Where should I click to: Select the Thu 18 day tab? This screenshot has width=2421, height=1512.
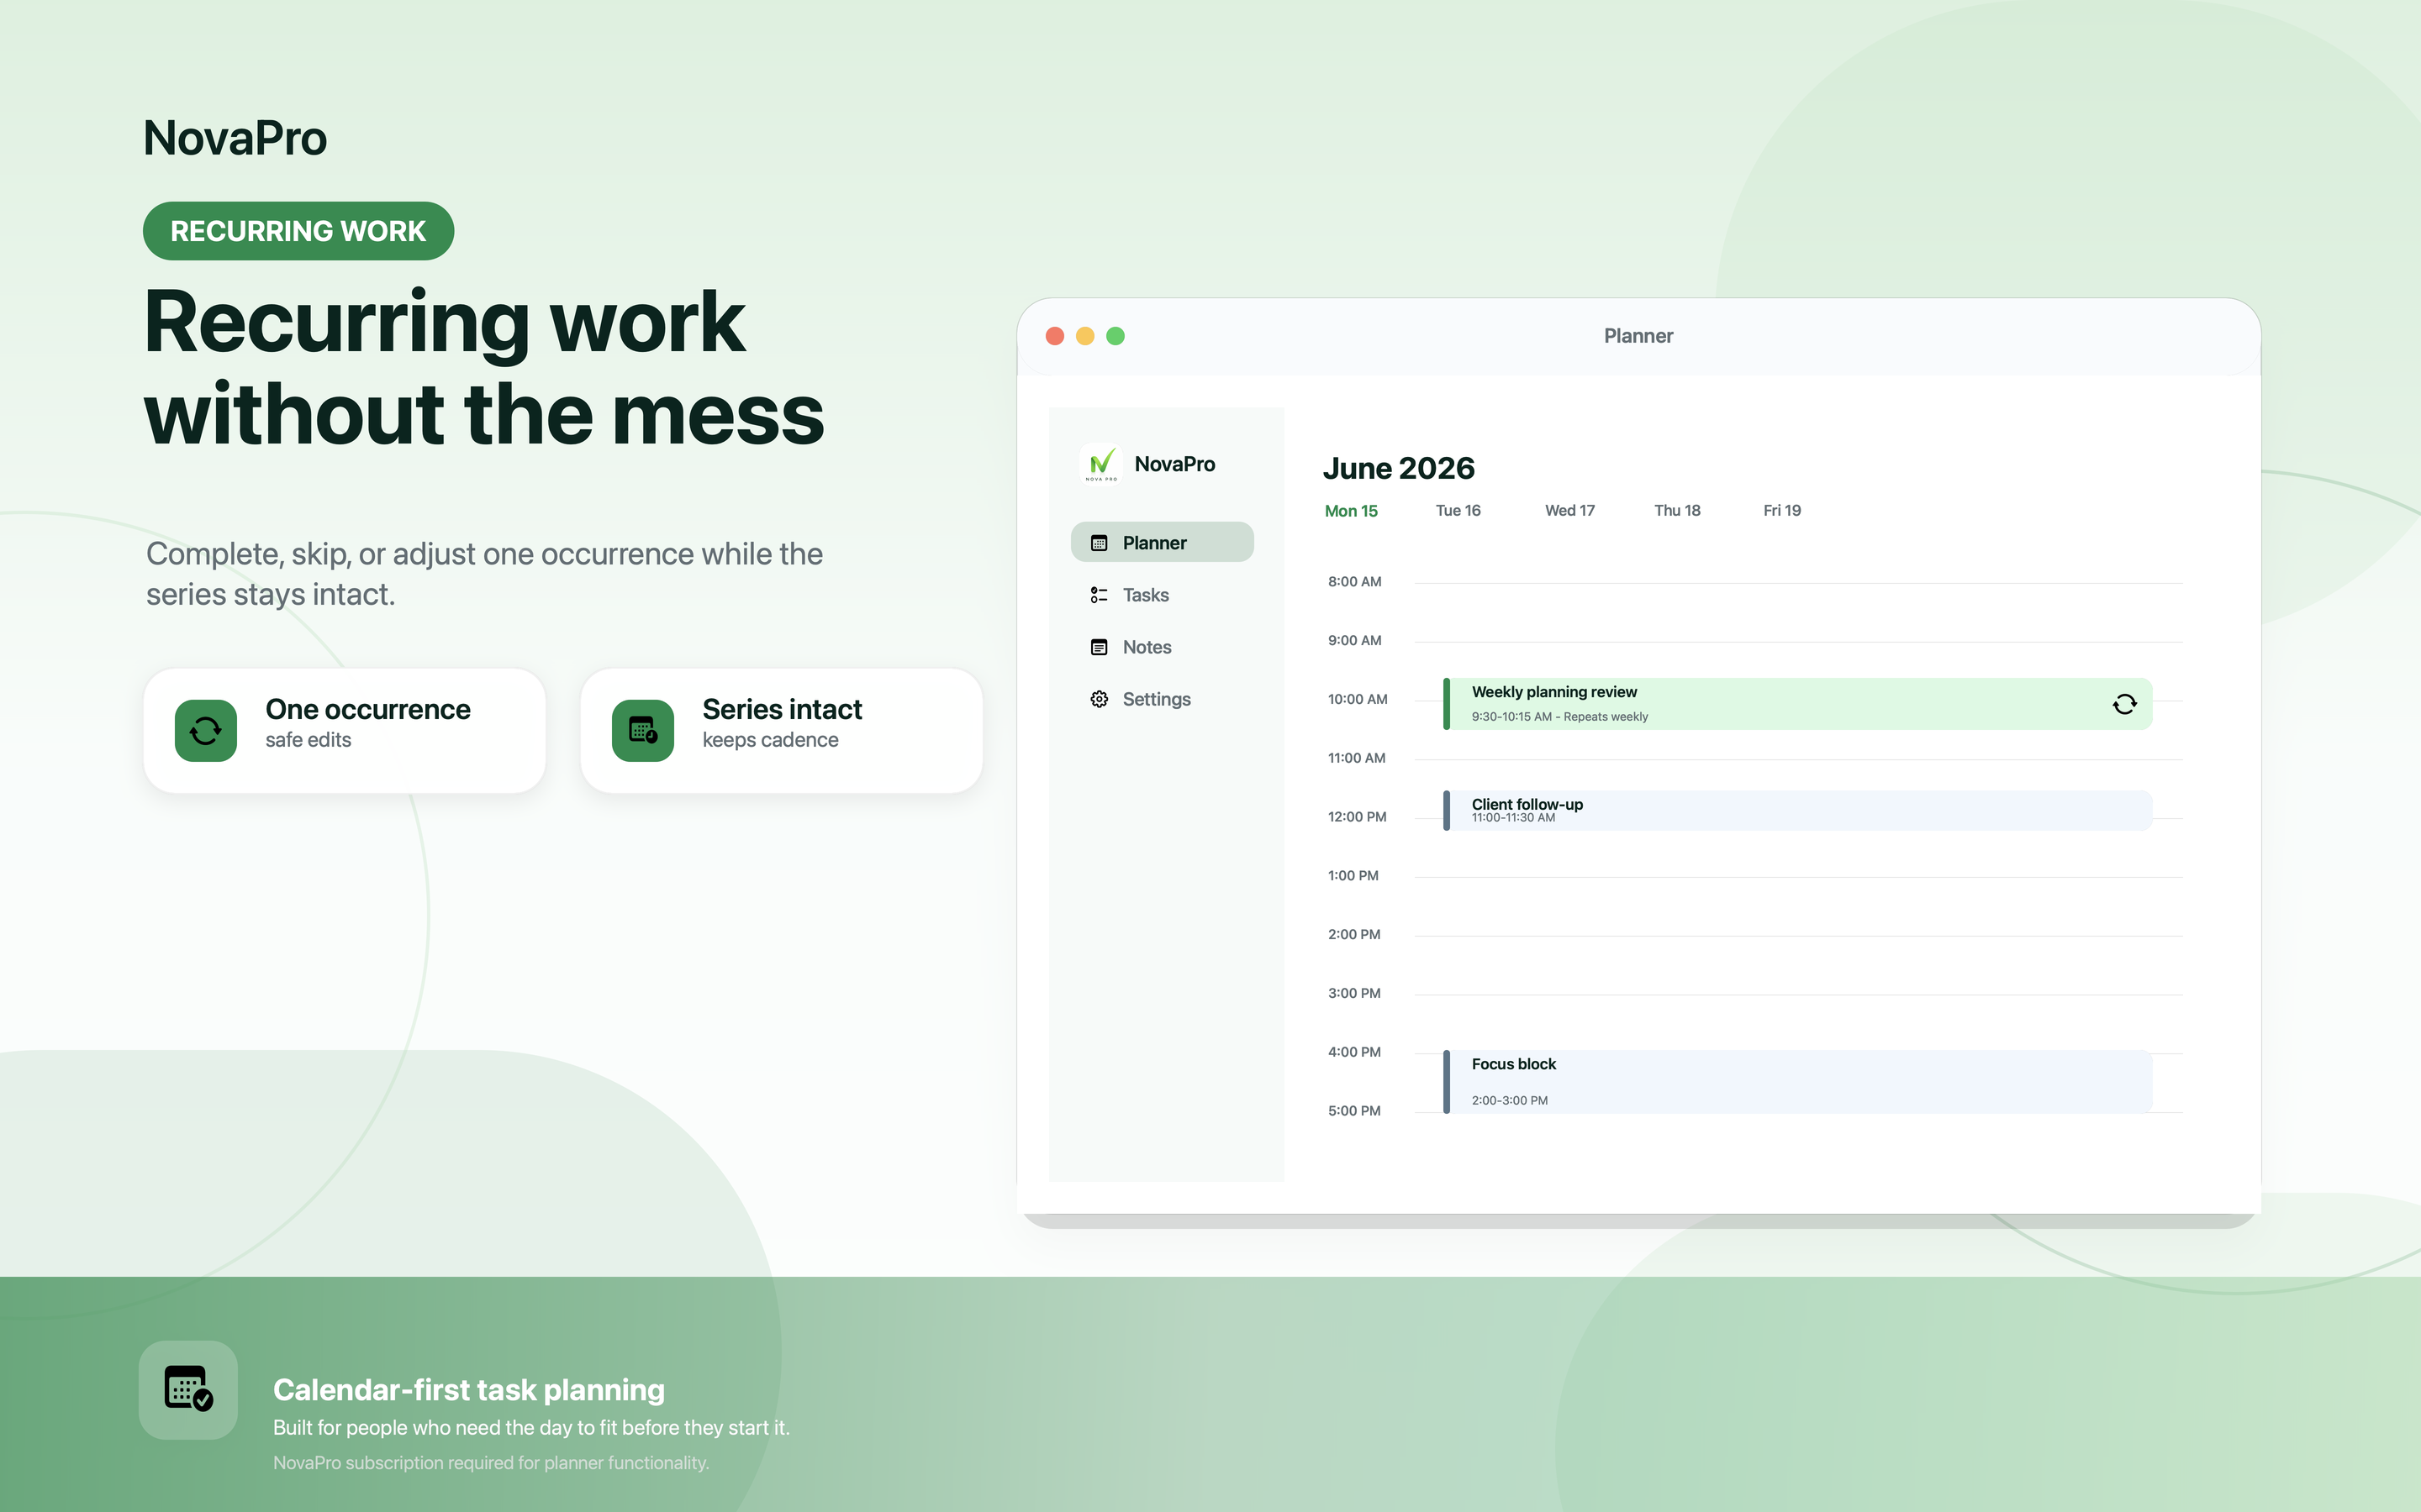click(1677, 511)
